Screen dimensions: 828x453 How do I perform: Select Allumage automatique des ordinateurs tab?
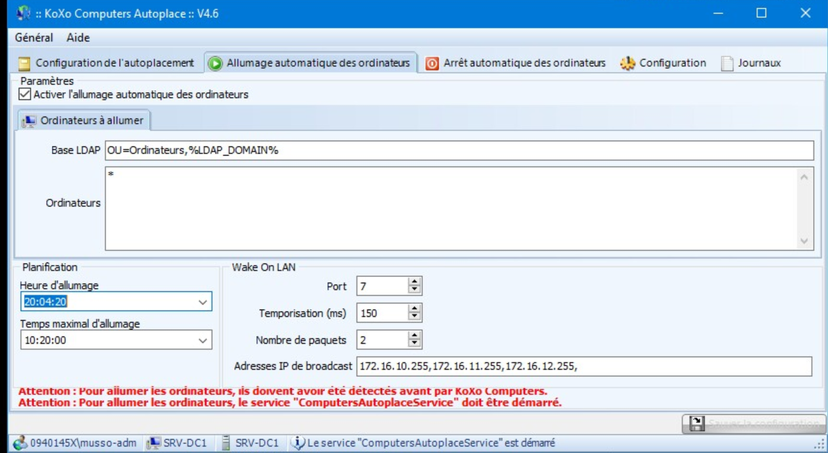click(310, 63)
